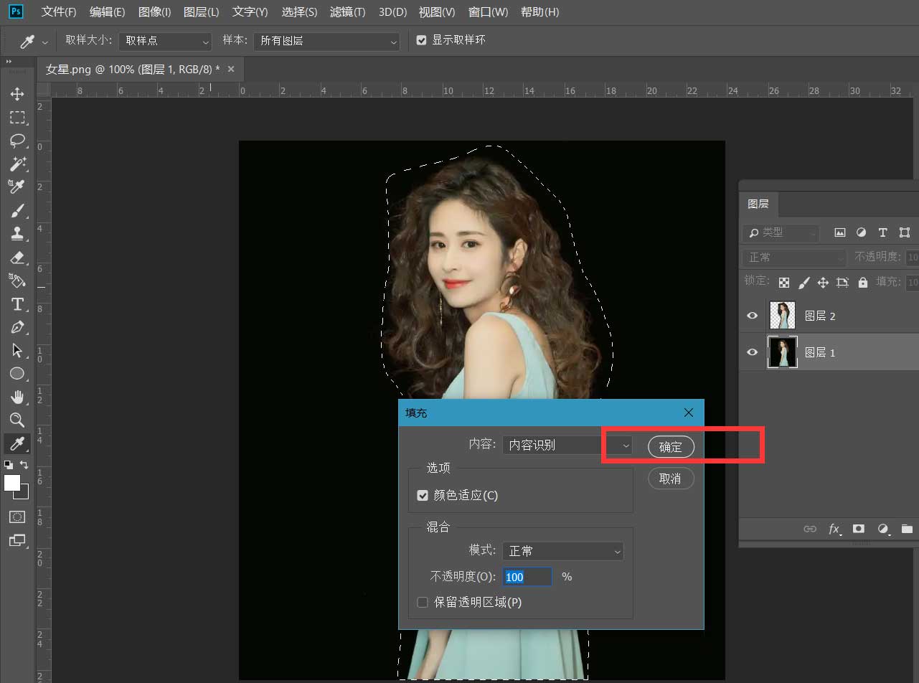Viewport: 919px width, 683px height.
Task: Open layer filter 类型 dropdown
Action: coord(781,232)
